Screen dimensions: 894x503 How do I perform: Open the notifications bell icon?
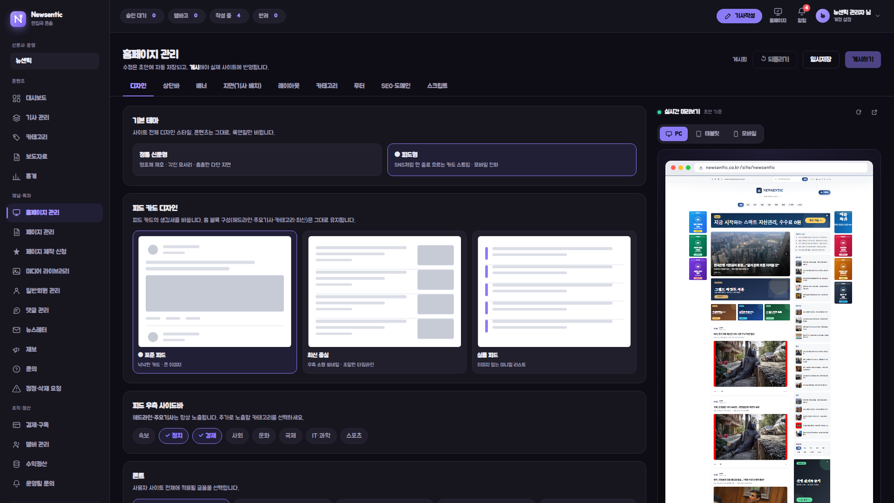(x=801, y=12)
